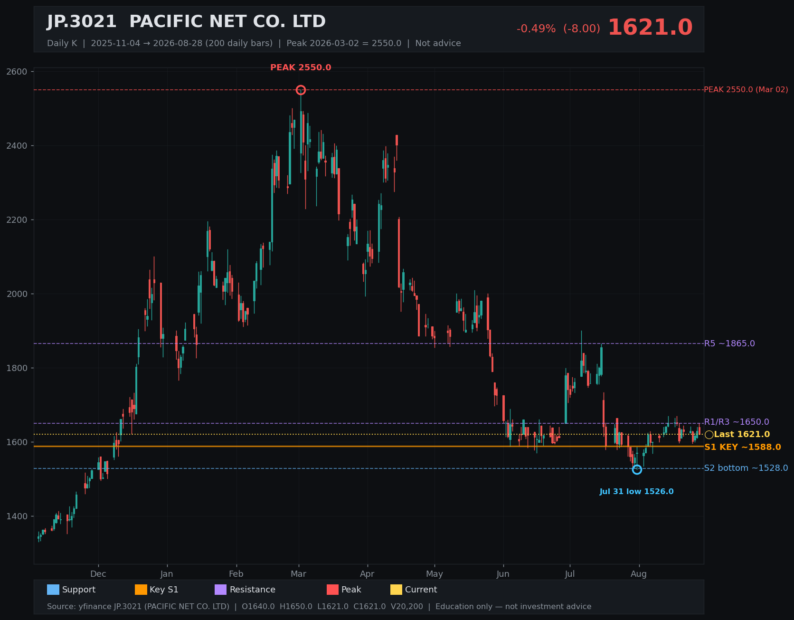794x620 pixels.
Task: Click the blue Support legend swatch
Action: tap(53, 590)
